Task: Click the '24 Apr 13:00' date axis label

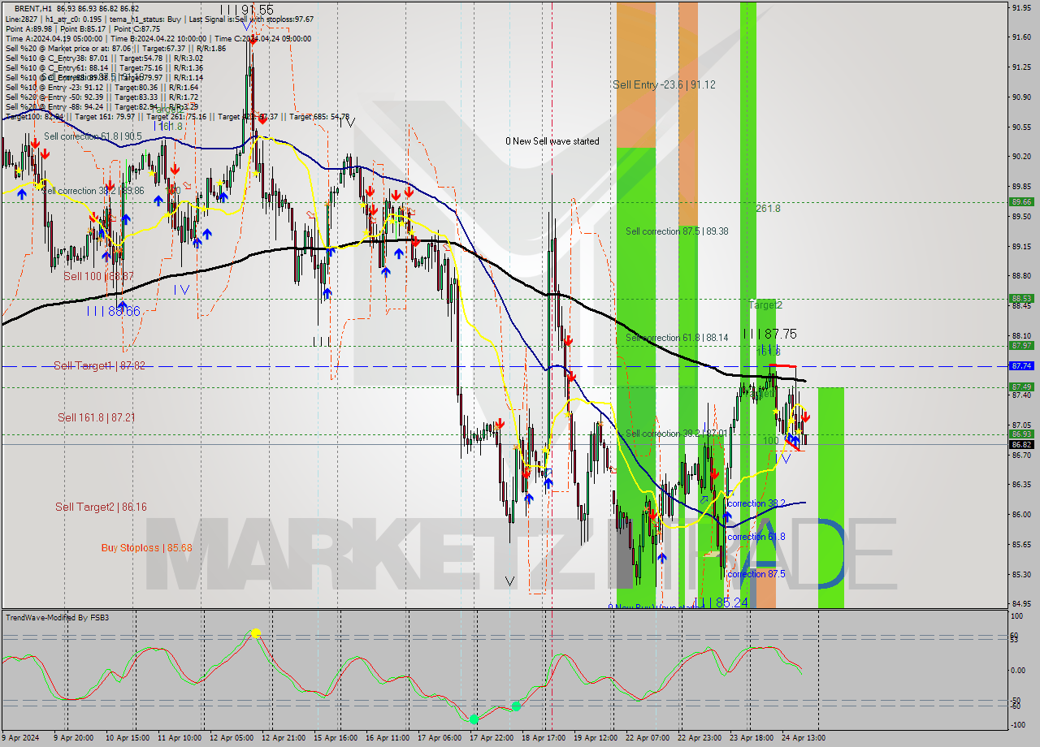Action: (804, 738)
